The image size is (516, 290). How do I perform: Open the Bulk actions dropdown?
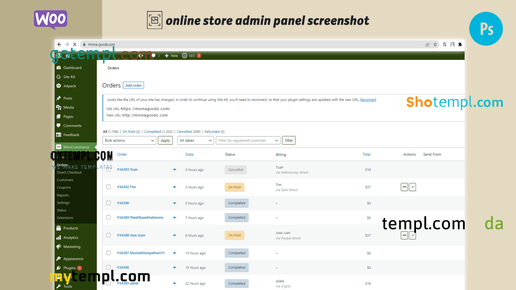(x=129, y=140)
